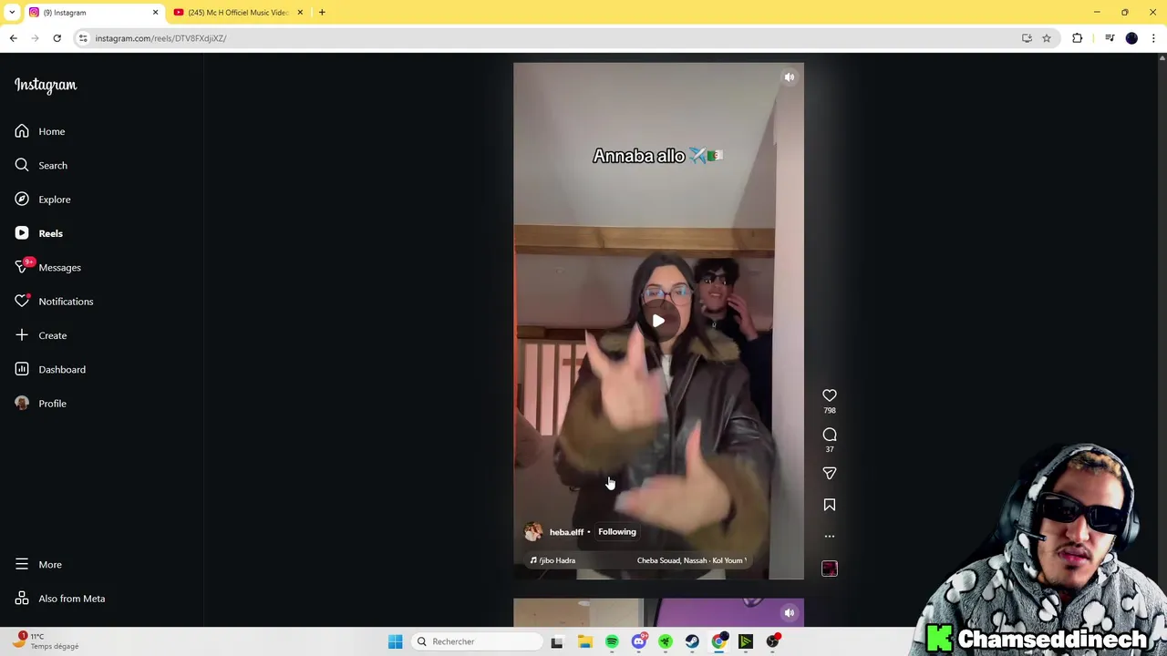
Task: Open heba.elff profile from username
Action: coord(566,532)
